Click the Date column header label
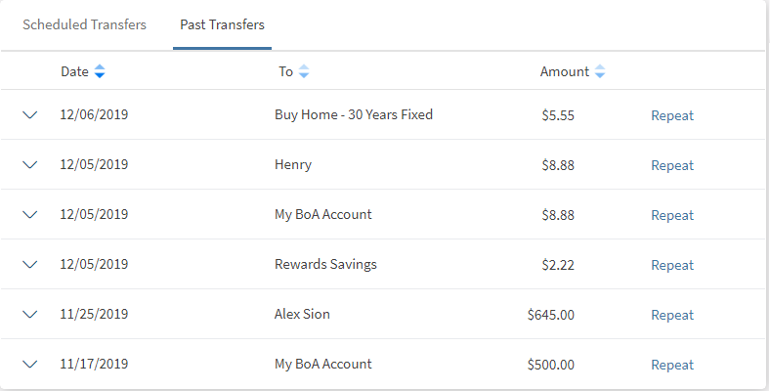The width and height of the screenshot is (770, 391). point(74,71)
